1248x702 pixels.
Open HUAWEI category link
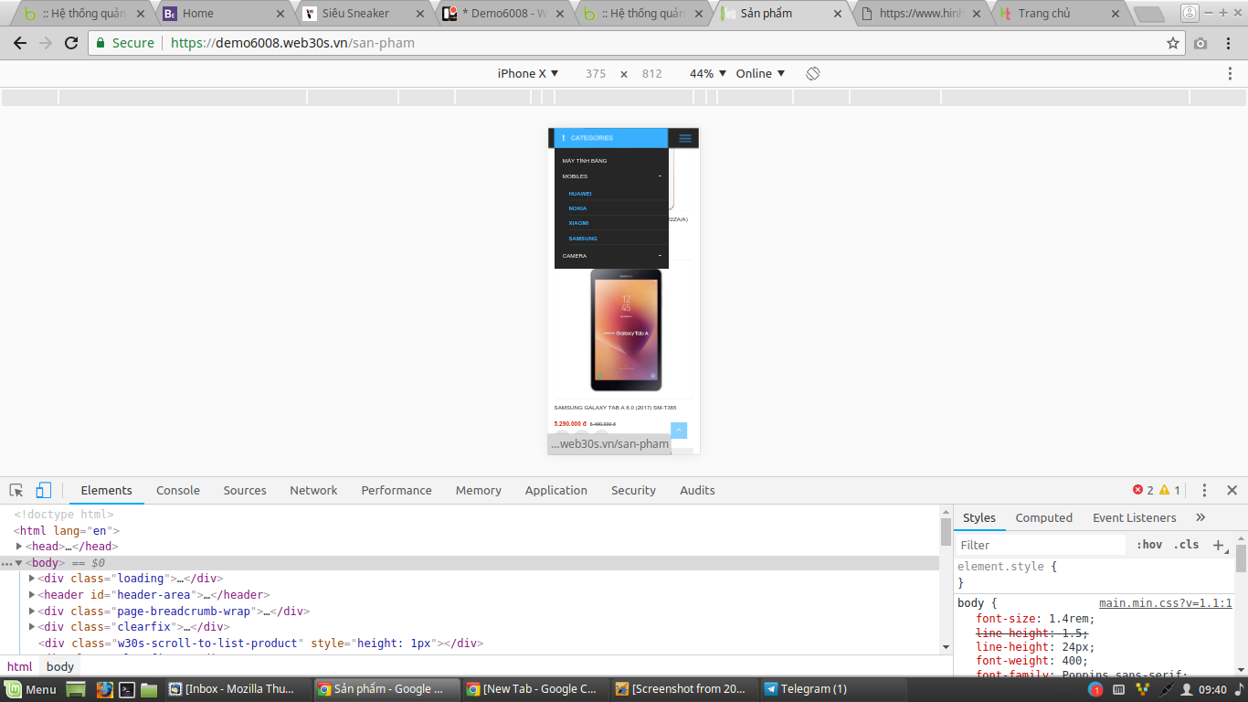pos(580,194)
